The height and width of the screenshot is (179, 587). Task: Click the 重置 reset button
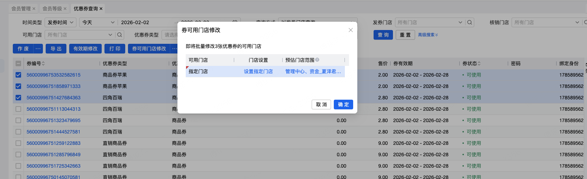coord(405,35)
